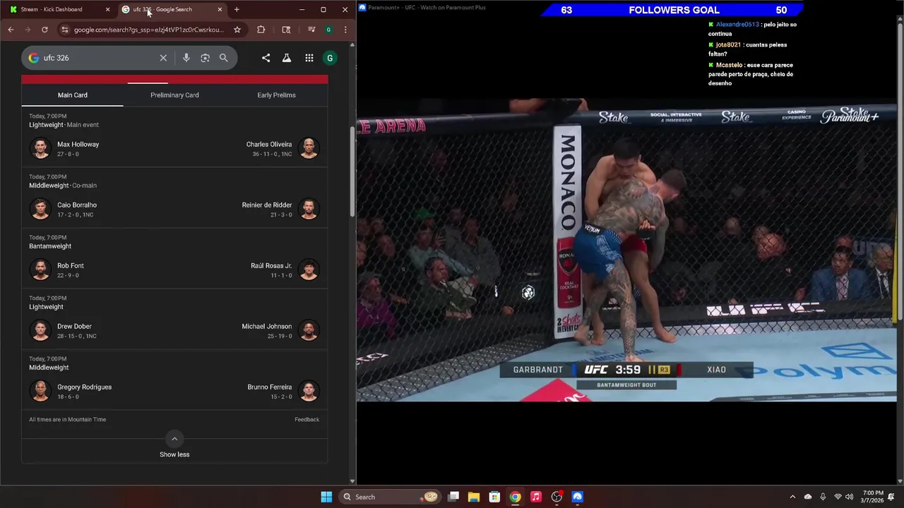Click Gregory Rodrigues' photo thumbnail
The height and width of the screenshot is (508, 904).
[41, 391]
